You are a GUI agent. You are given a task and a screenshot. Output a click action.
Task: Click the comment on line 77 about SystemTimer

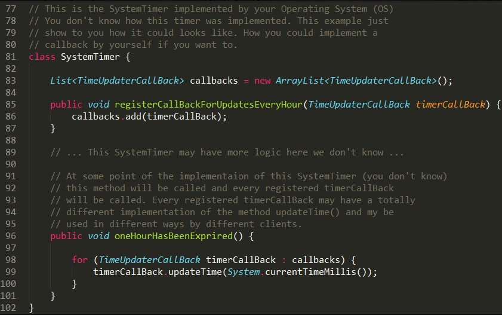[x=211, y=9]
